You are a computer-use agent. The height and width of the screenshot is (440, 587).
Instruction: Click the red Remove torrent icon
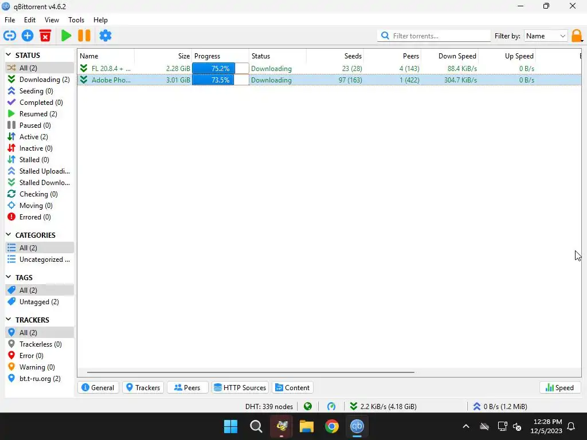[45, 36]
